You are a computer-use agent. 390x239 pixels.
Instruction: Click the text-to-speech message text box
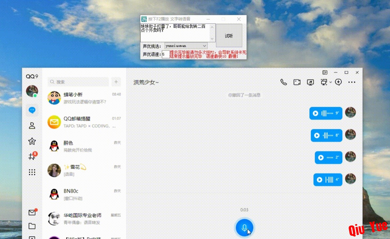pyautogui.click(x=175, y=33)
